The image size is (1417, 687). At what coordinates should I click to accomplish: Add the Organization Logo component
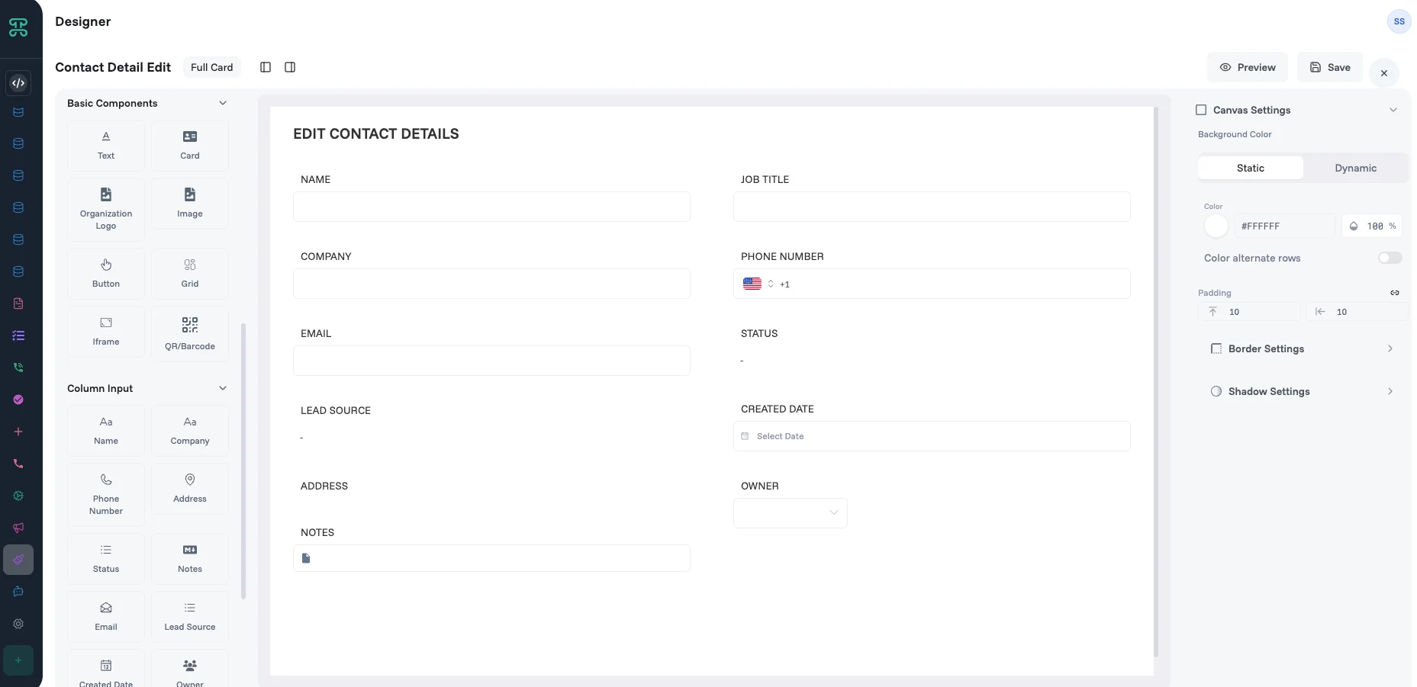pyautogui.click(x=106, y=209)
